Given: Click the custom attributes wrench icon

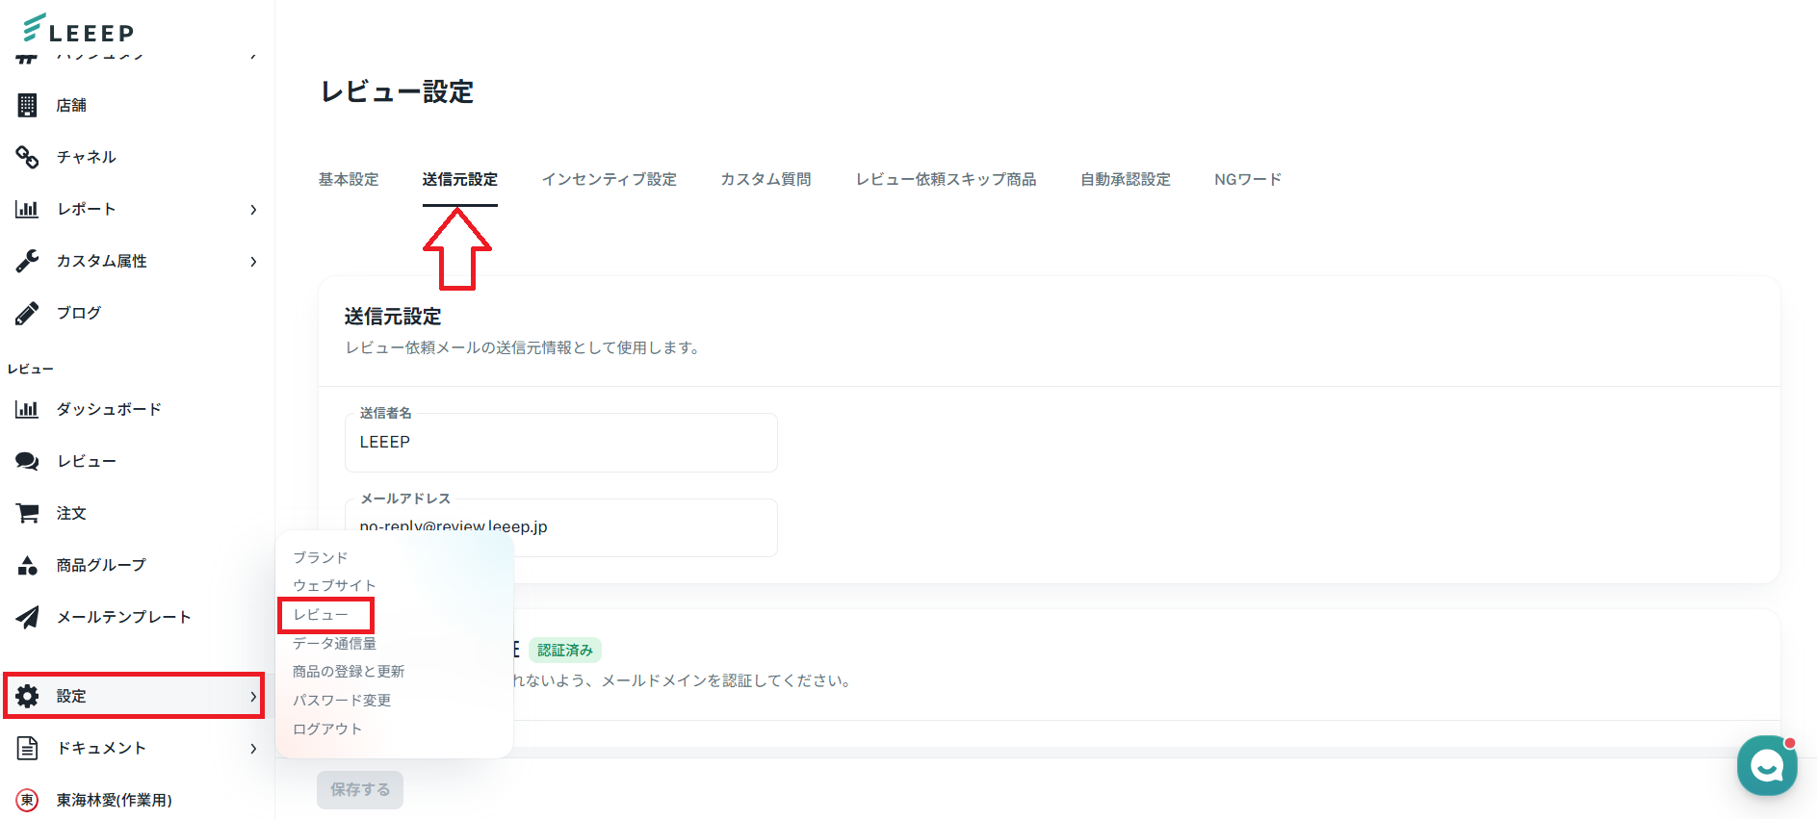Looking at the screenshot, I should (x=27, y=261).
